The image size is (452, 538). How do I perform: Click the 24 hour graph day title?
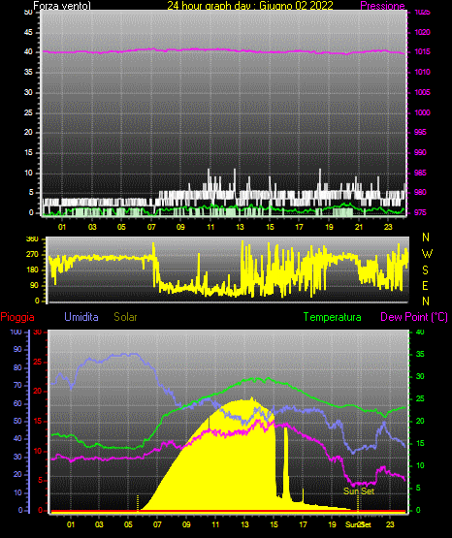point(250,6)
